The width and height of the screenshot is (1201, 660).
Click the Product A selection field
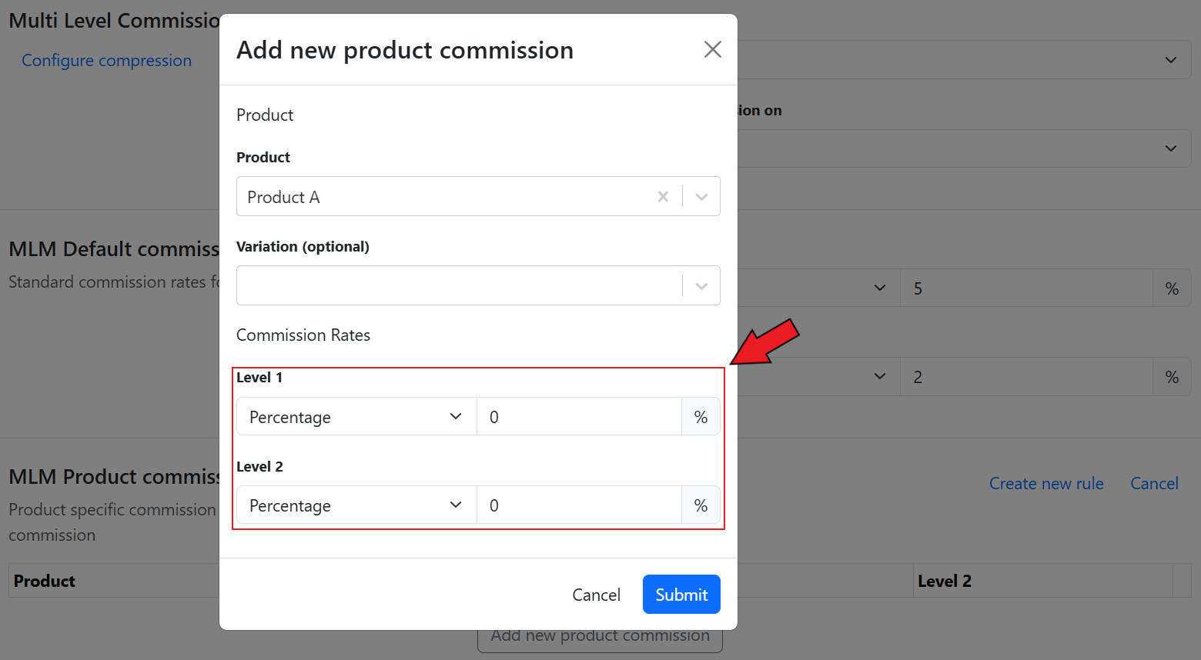447,197
